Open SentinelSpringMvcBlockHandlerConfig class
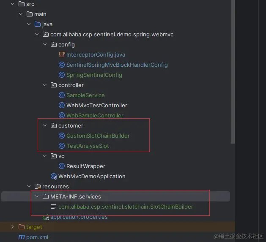Screen dimensions: 266x242 [117, 65]
